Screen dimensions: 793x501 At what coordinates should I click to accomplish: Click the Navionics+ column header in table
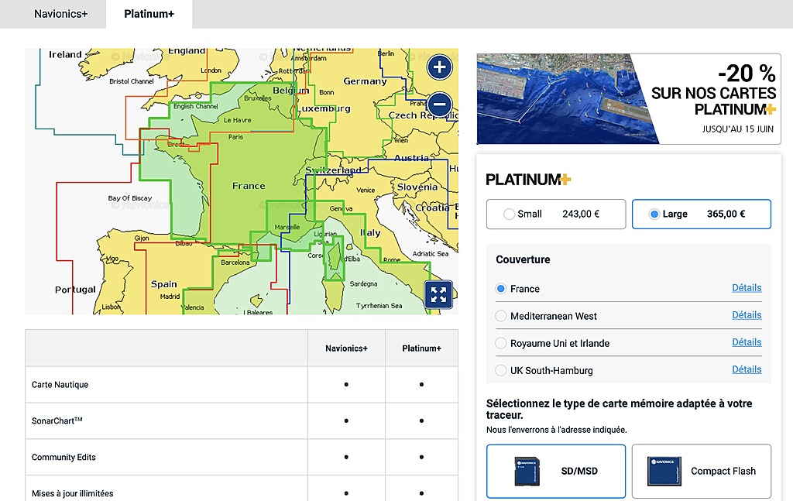(346, 348)
